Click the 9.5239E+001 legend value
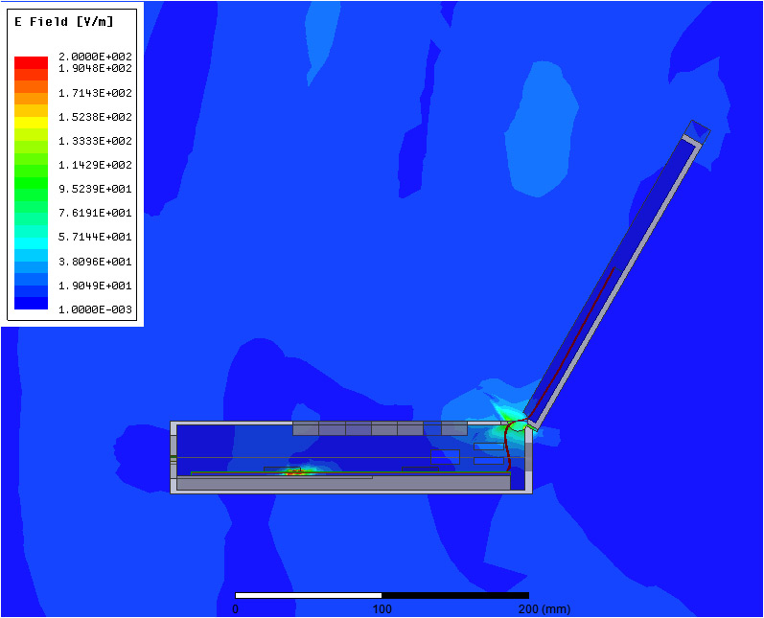Viewport: 764px width, 618px height. [95, 189]
